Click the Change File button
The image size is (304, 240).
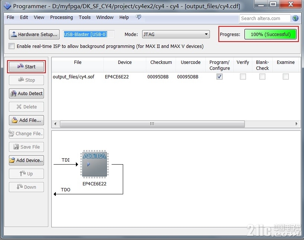pyautogui.click(x=26, y=133)
